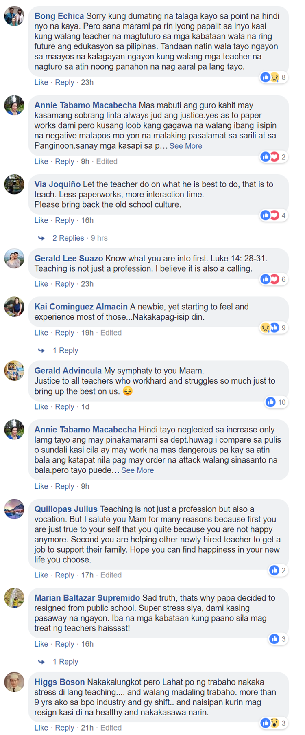
Task: Expand the 1 Reply under Marian Baltazar Supremido's comment
Action: (x=65, y=662)
